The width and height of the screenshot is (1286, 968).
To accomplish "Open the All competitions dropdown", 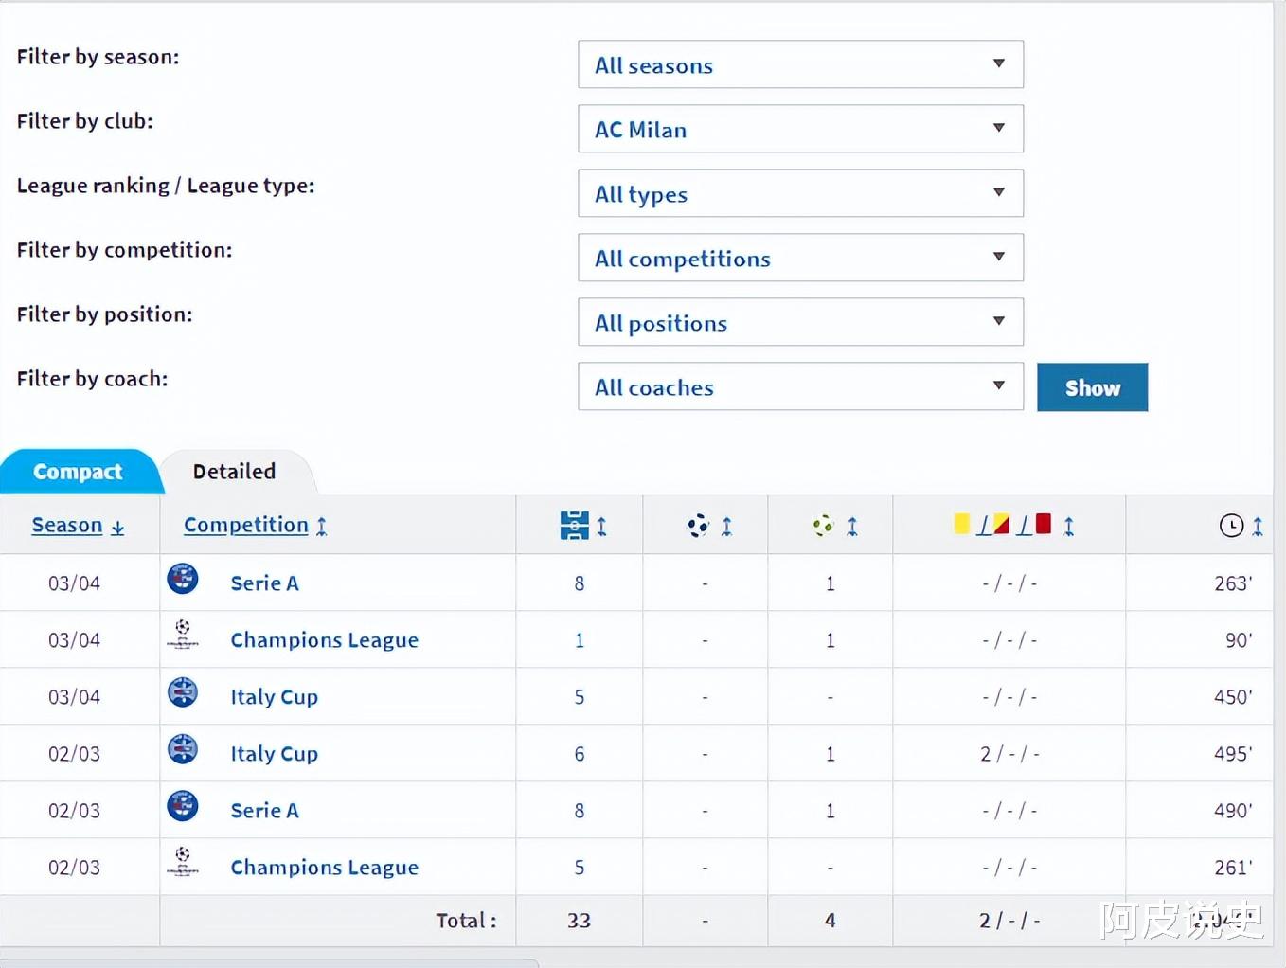I will click(x=800, y=258).
